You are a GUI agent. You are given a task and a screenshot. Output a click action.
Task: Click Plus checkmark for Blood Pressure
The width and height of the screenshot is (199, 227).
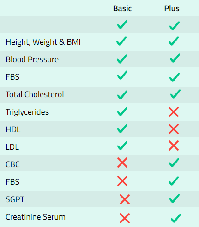point(175,58)
